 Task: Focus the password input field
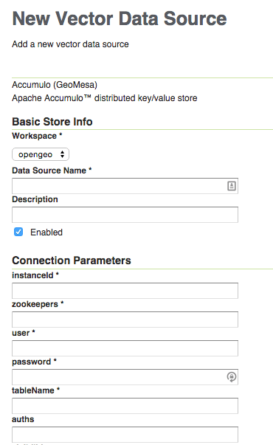125,377
